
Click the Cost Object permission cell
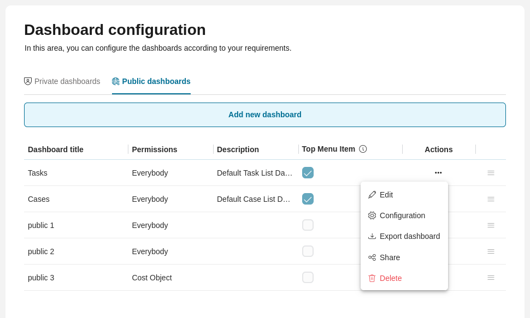pos(152,278)
